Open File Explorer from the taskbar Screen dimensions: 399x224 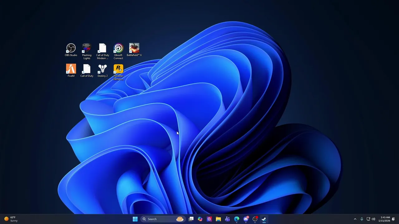(x=218, y=219)
